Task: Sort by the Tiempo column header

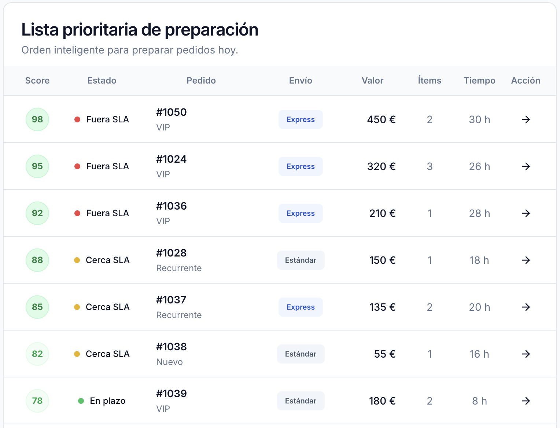Action: tap(479, 81)
